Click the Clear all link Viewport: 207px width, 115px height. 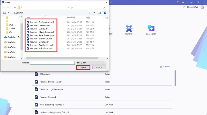click(165, 67)
